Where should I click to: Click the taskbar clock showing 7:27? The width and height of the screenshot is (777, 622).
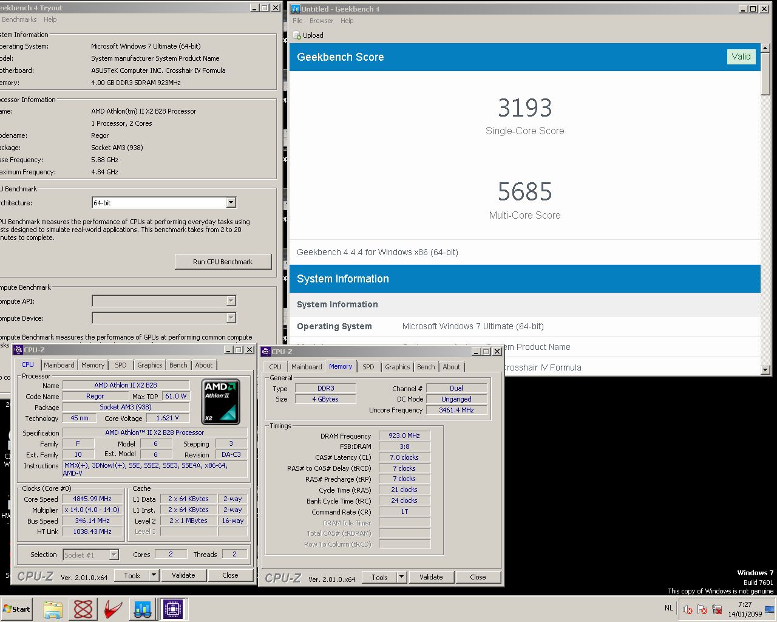click(745, 609)
